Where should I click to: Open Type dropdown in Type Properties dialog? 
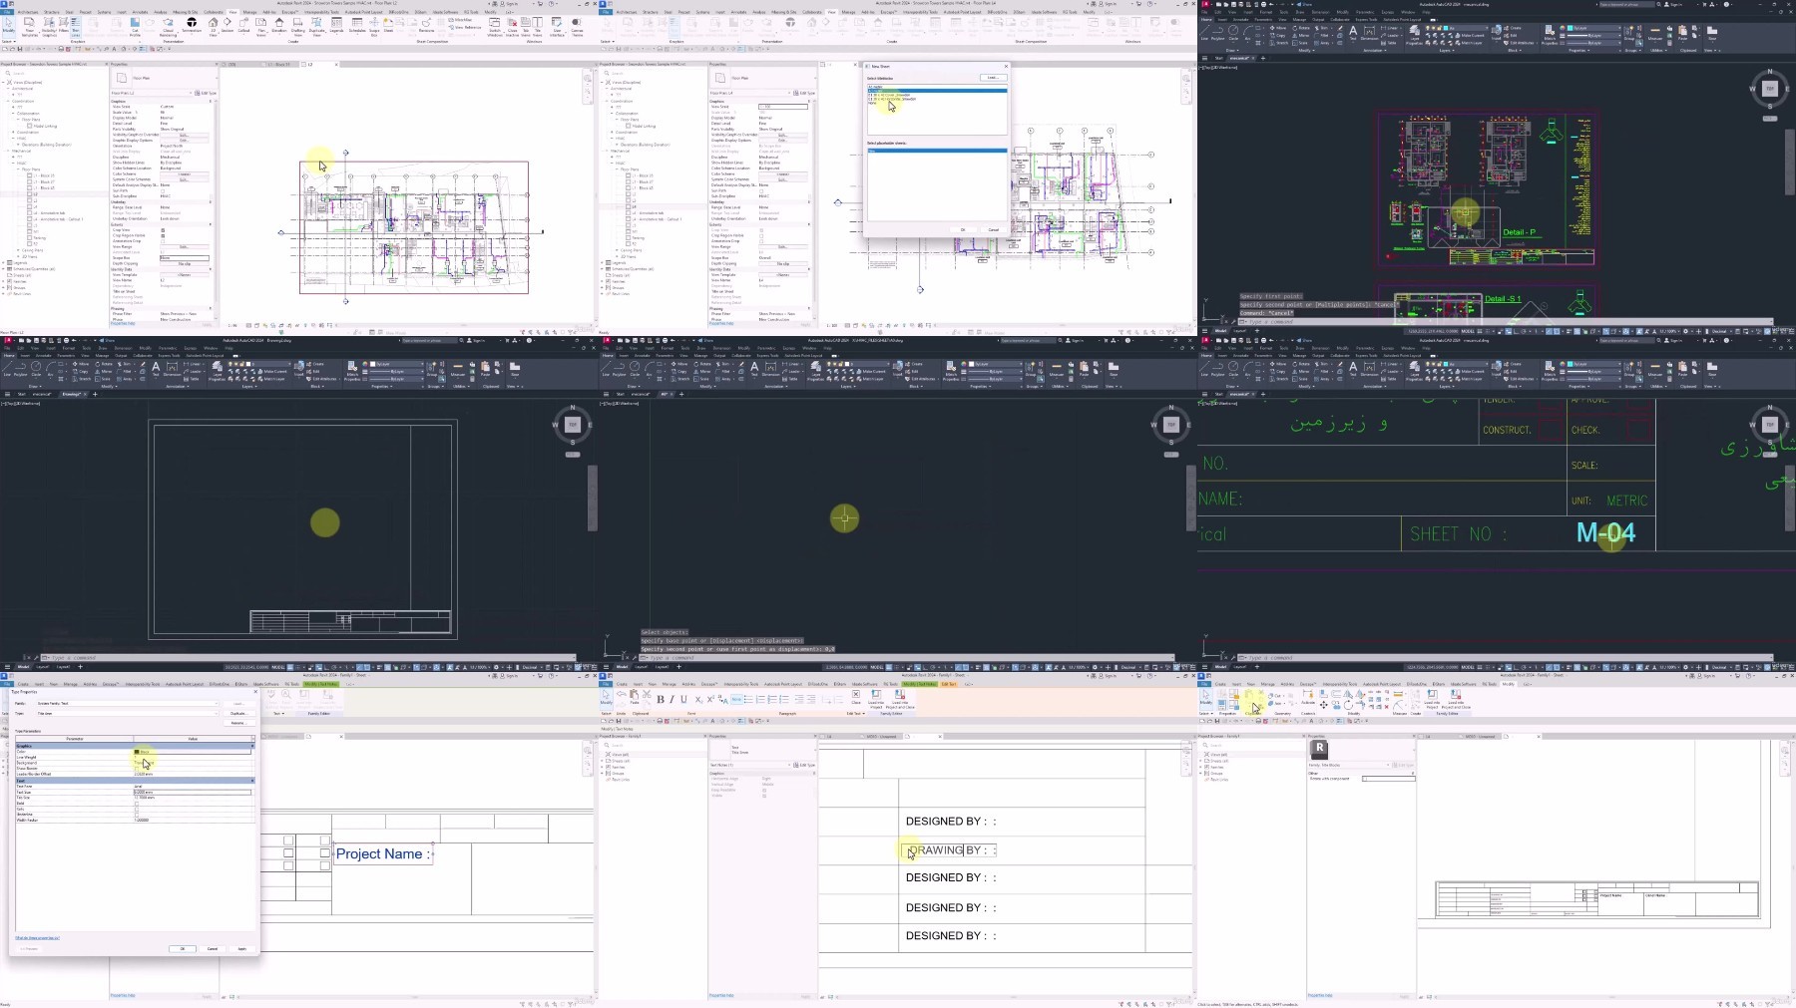tap(128, 714)
